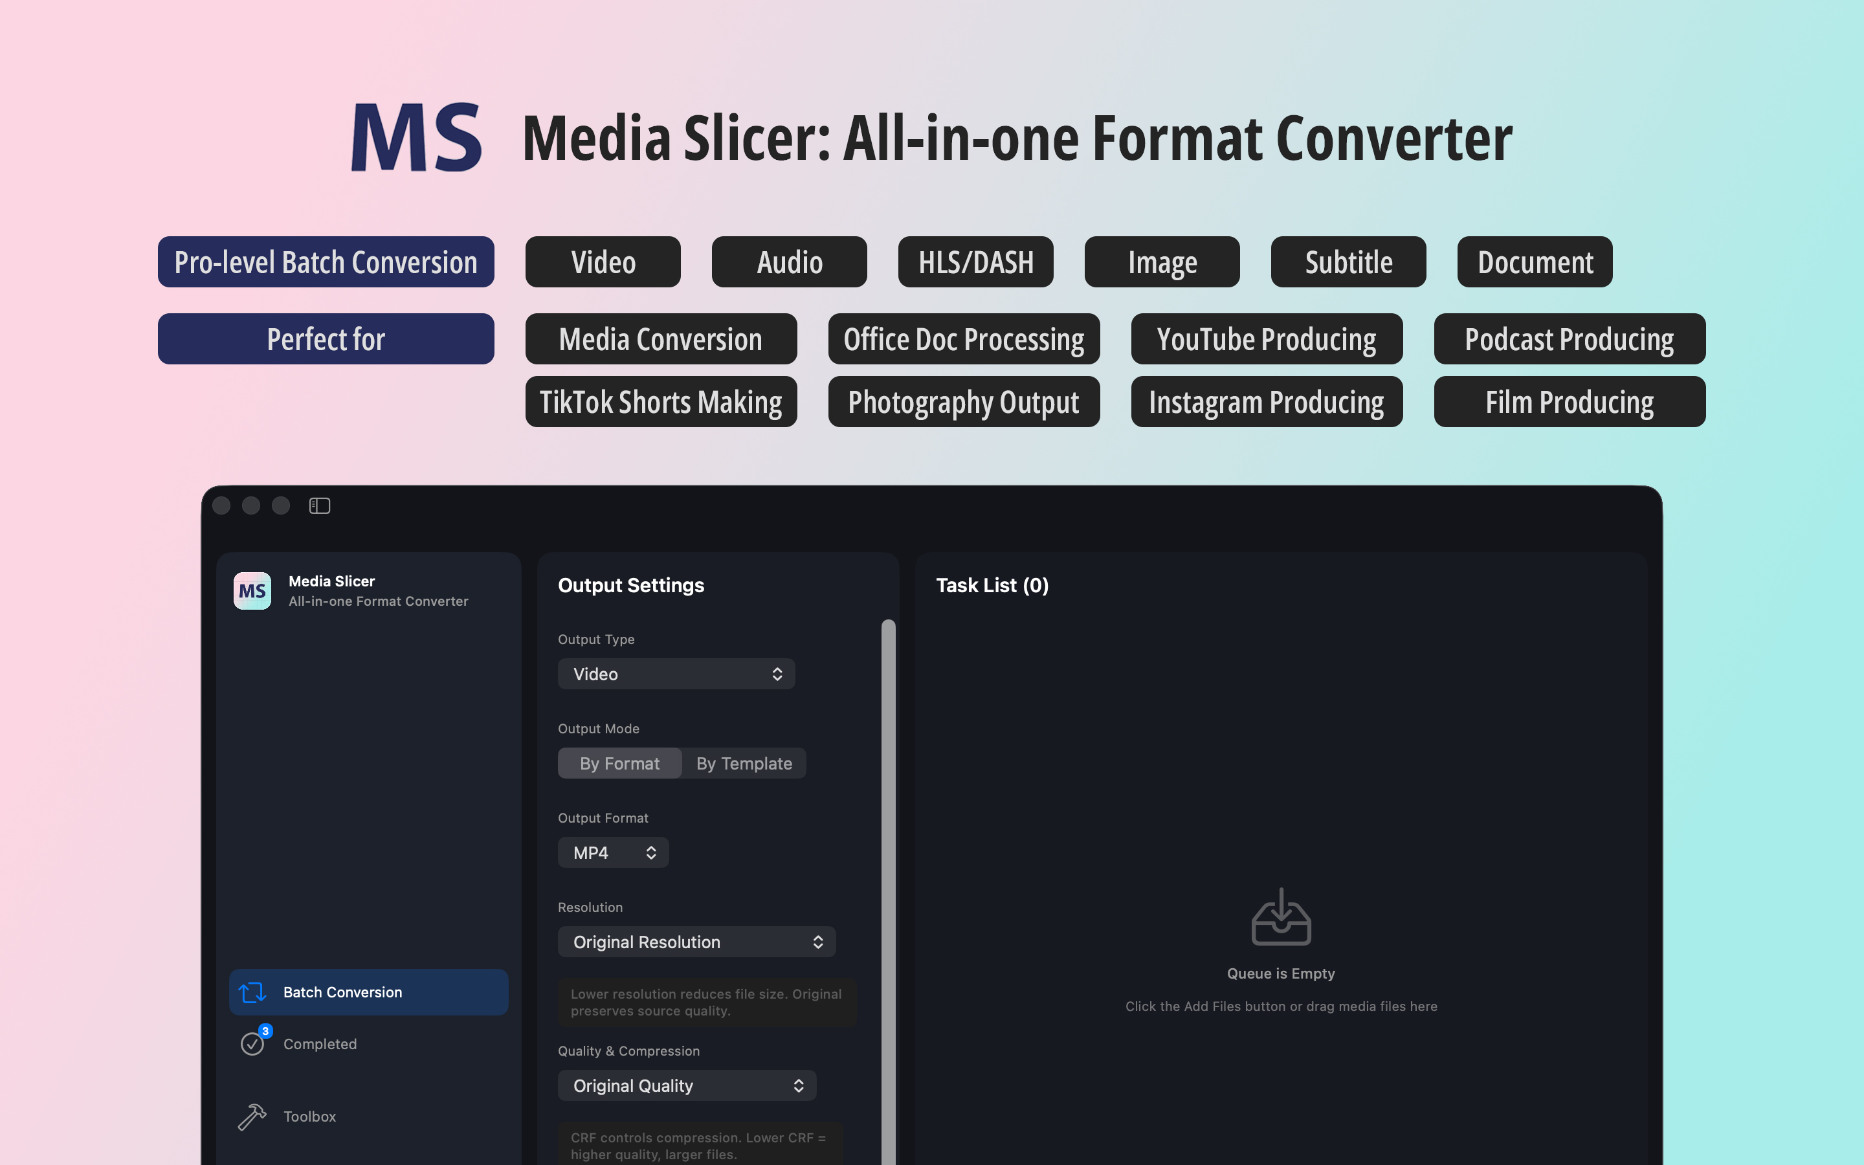
Task: Open the Completed tasks view
Action: pyautogui.click(x=320, y=1044)
